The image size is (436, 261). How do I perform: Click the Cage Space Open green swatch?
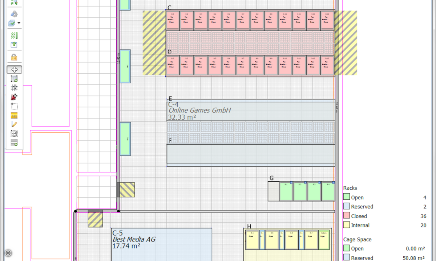tap(347, 248)
